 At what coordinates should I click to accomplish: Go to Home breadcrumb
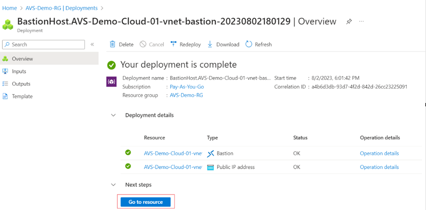pos(10,8)
